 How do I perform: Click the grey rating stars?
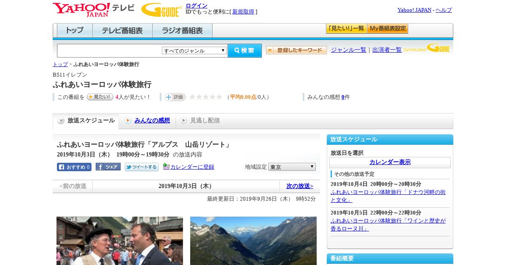click(x=206, y=97)
